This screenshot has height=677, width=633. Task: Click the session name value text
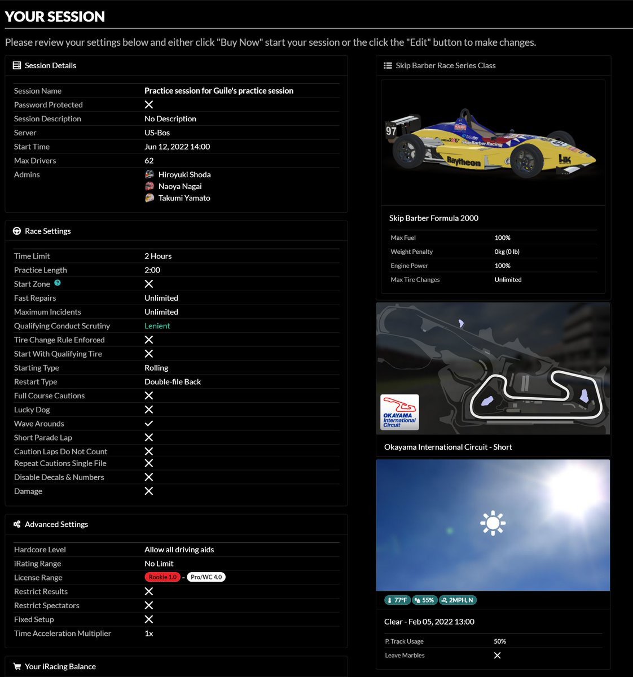pos(219,91)
